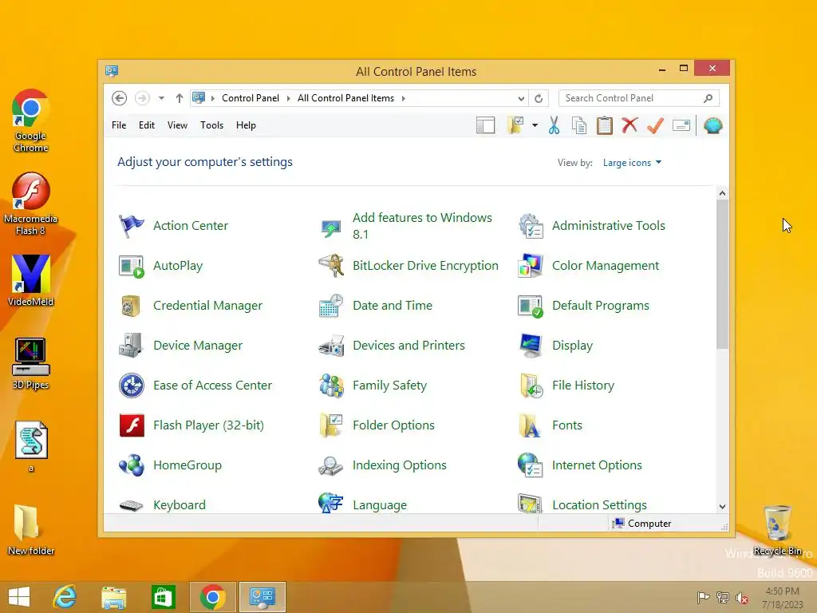Image resolution: width=817 pixels, height=613 pixels.
Task: Click the scrollbar down arrow
Action: [722, 506]
